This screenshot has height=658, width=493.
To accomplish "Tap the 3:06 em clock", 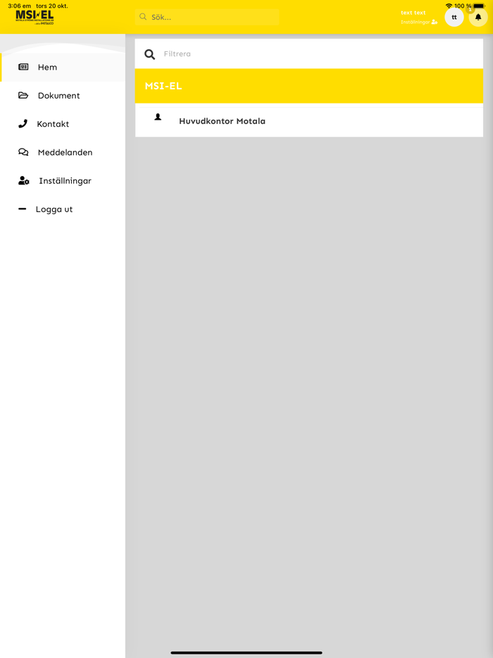I will click(19, 6).
